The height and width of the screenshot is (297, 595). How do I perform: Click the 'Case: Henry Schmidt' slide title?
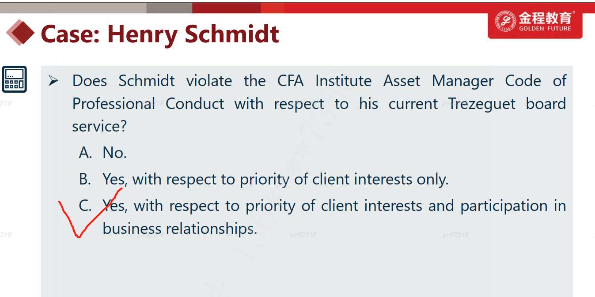pos(160,34)
